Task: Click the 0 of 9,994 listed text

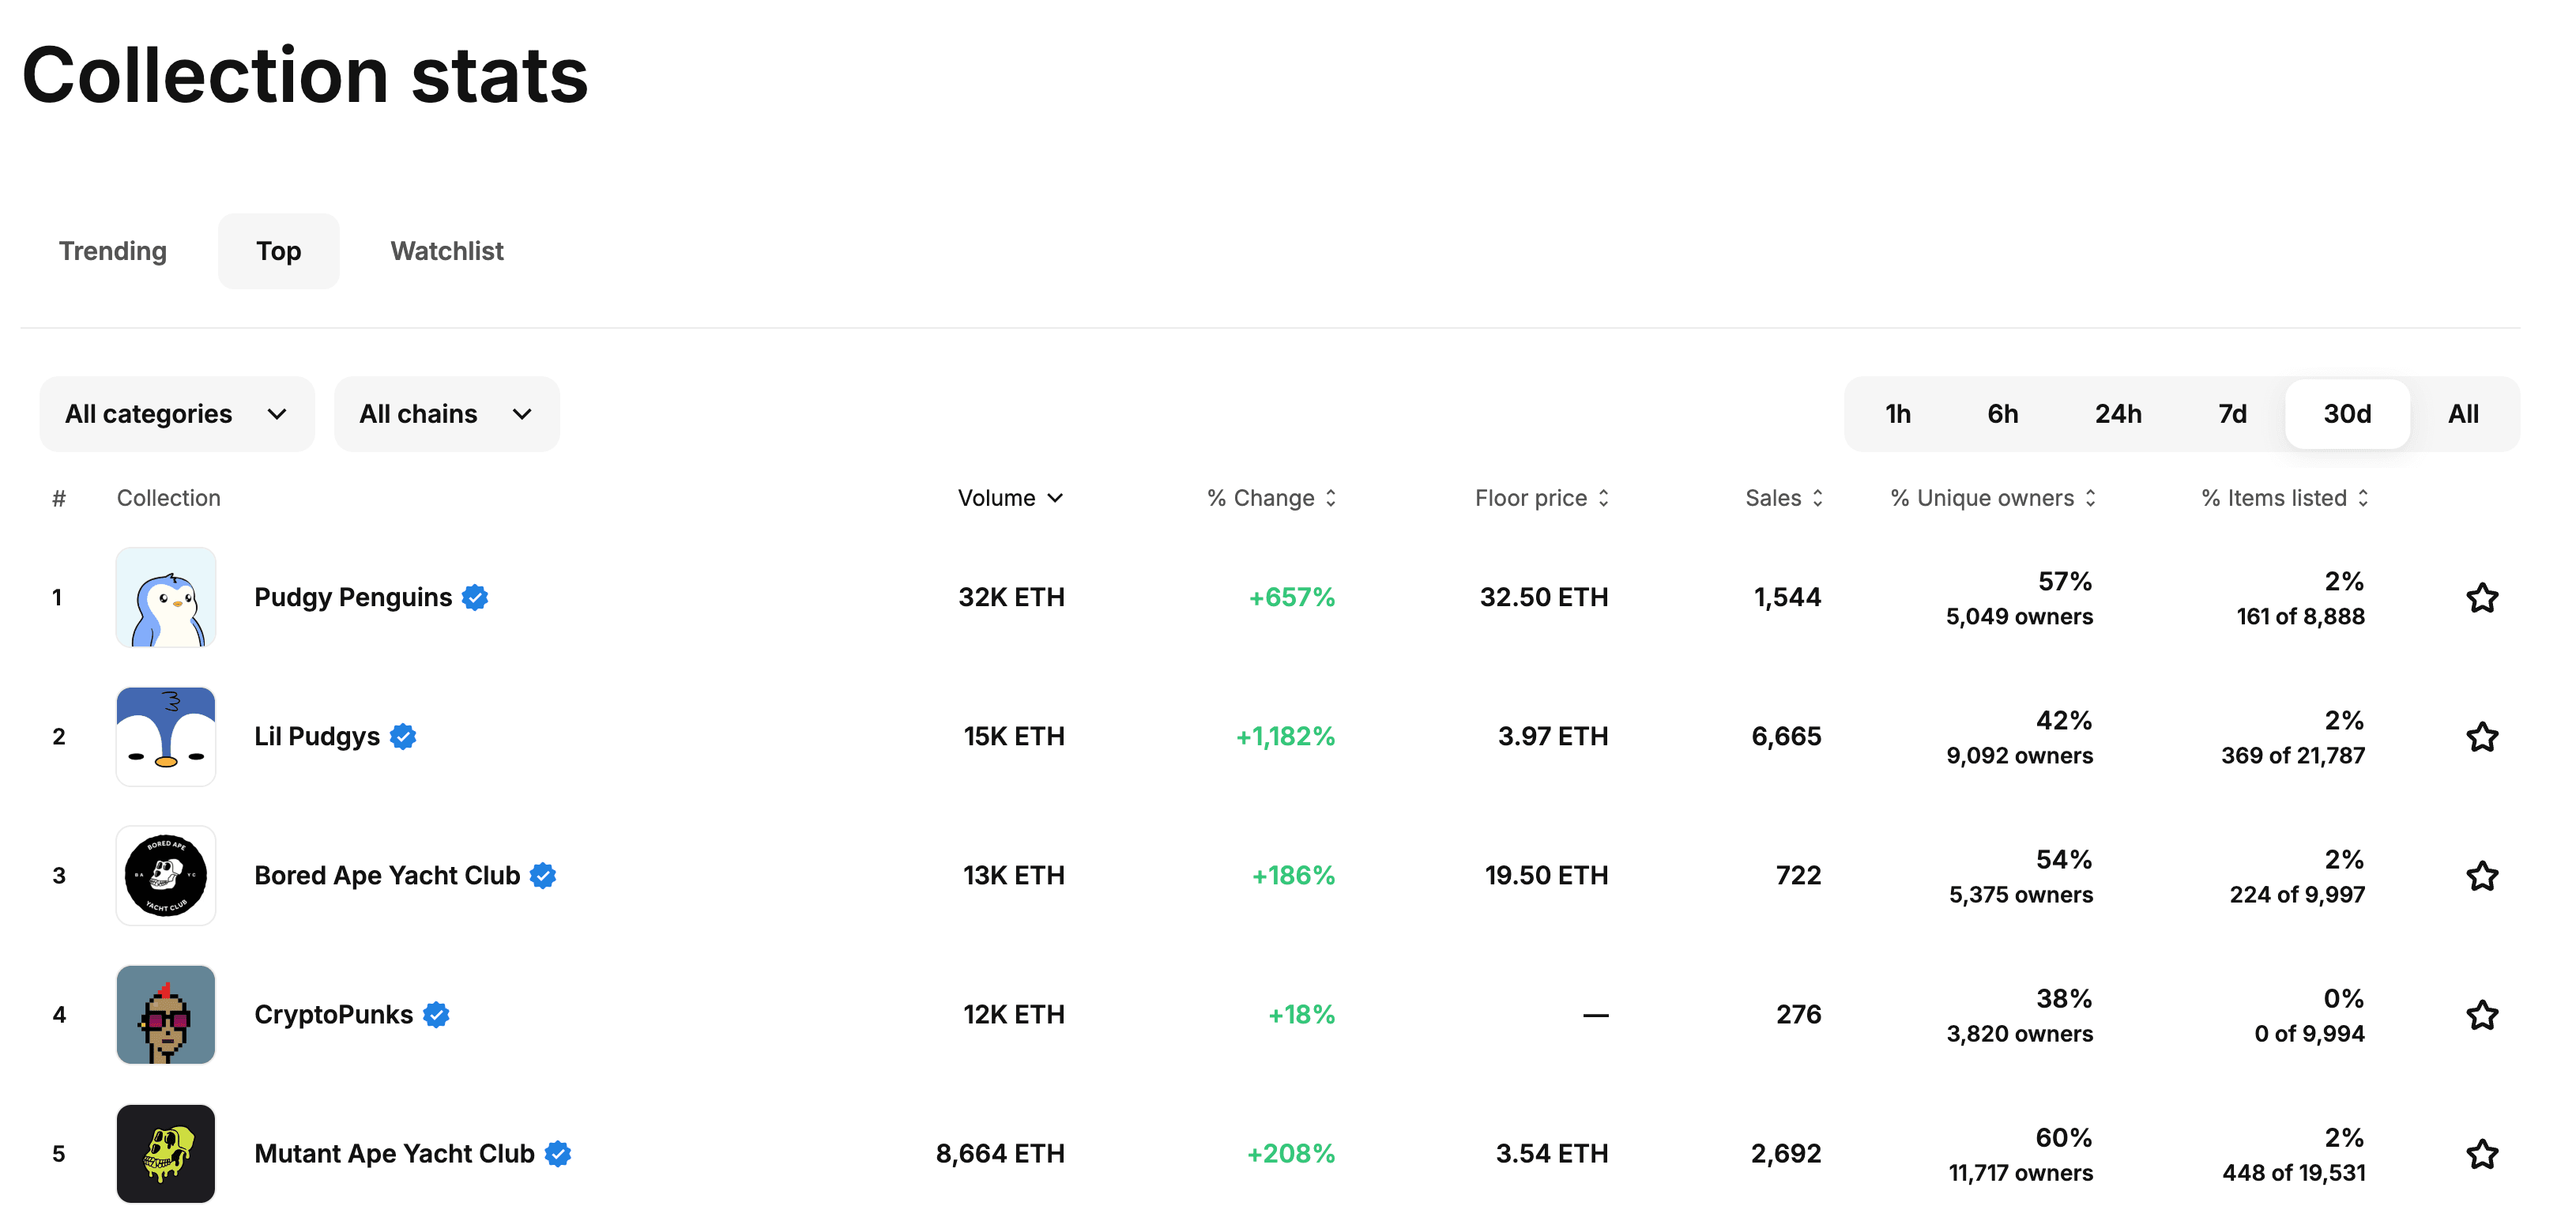Action: [2309, 1033]
